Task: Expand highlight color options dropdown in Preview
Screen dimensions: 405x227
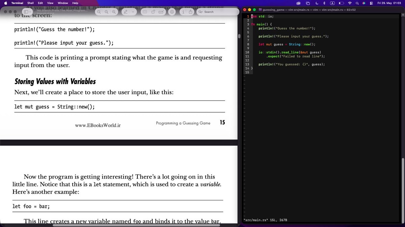Action: tap(133, 12)
